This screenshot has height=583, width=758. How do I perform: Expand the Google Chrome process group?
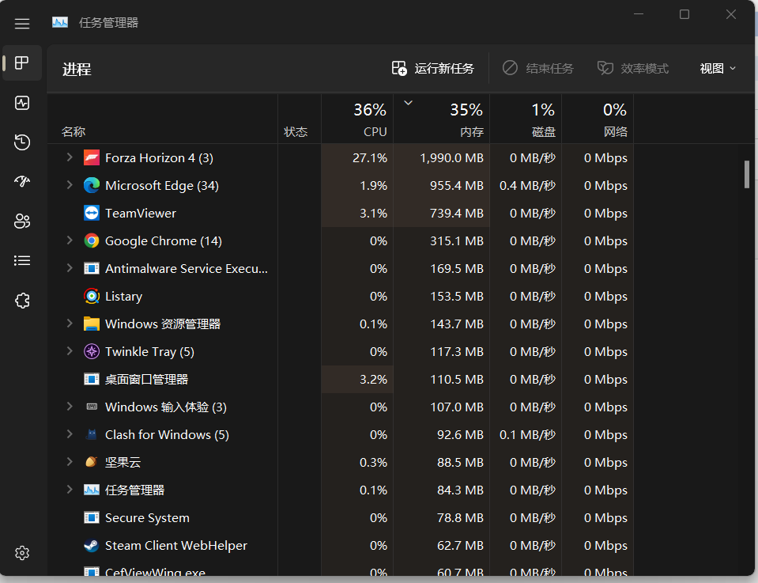70,240
